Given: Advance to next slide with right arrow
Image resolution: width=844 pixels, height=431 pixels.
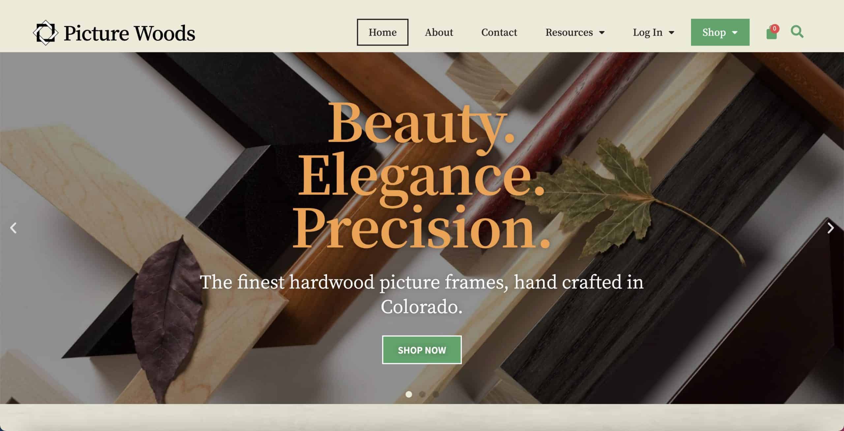Looking at the screenshot, I should pyautogui.click(x=830, y=228).
